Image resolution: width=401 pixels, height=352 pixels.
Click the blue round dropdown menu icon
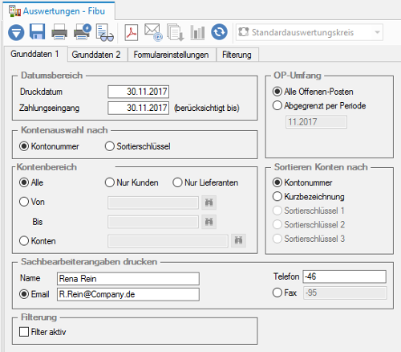pyautogui.click(x=16, y=32)
